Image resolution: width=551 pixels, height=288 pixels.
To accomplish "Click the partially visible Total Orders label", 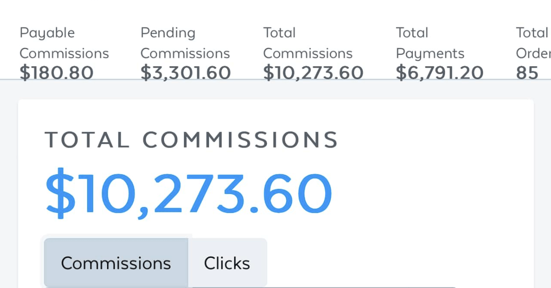I will (x=533, y=43).
